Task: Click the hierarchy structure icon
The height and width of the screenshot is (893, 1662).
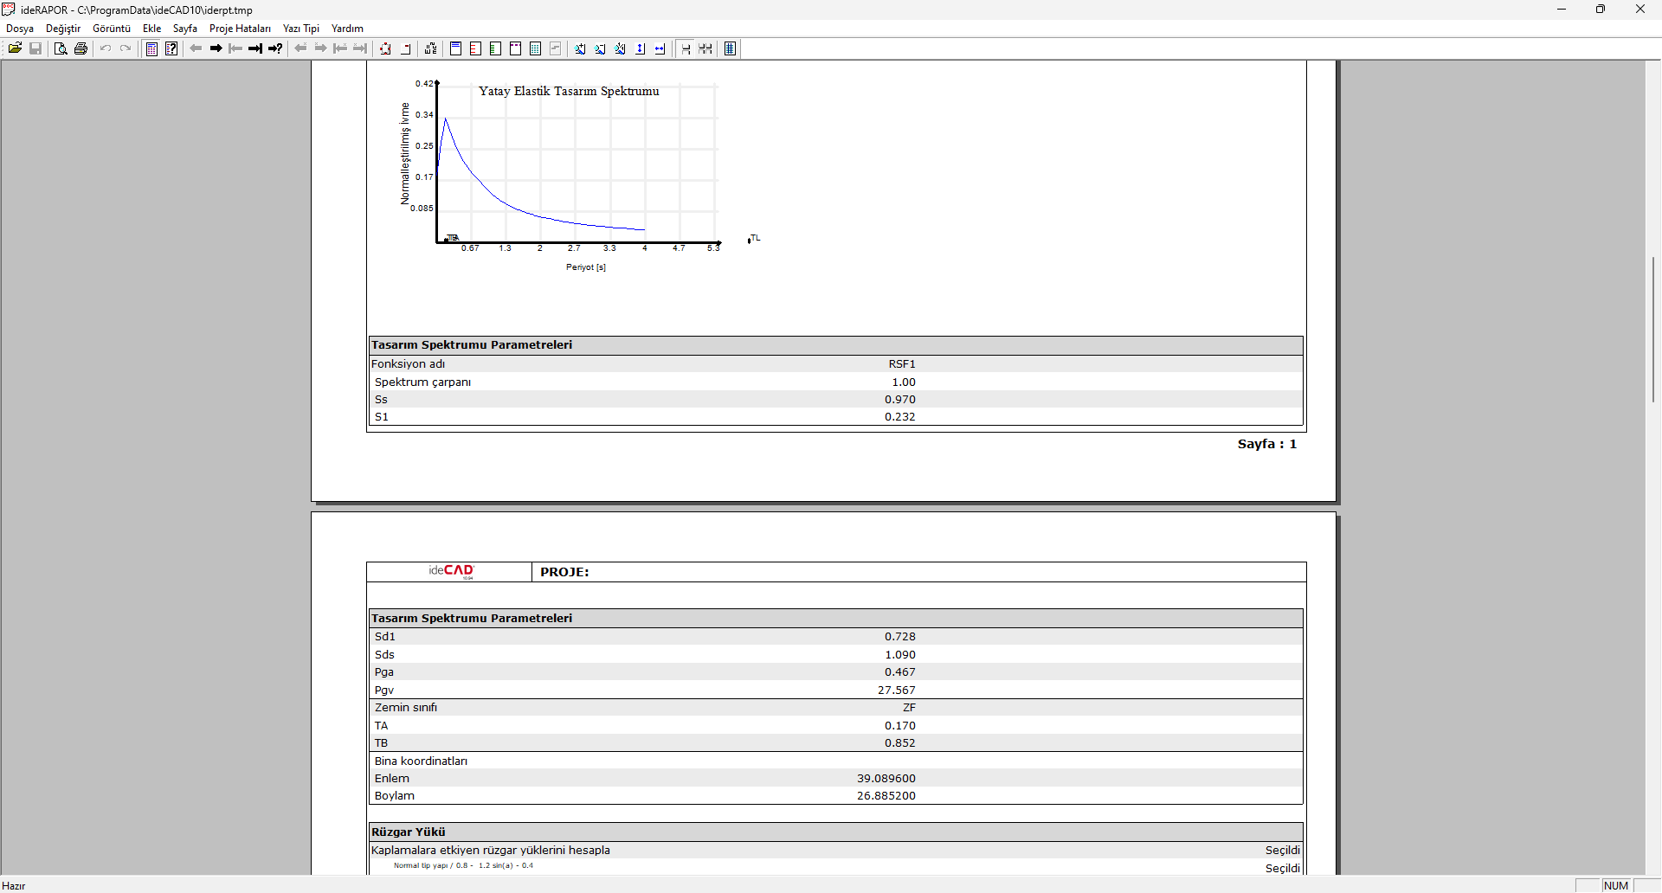Action: (x=430, y=48)
